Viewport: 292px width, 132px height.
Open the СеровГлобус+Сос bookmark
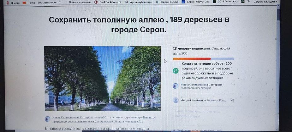click(195, 2)
